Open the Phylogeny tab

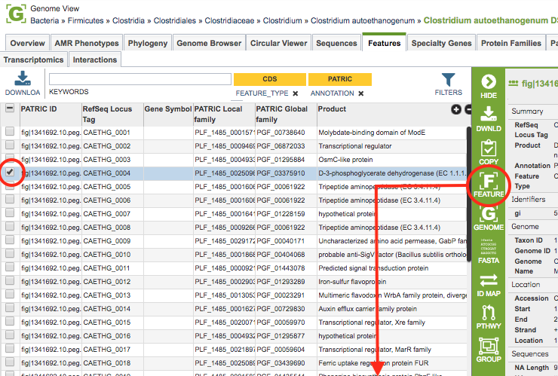point(148,43)
